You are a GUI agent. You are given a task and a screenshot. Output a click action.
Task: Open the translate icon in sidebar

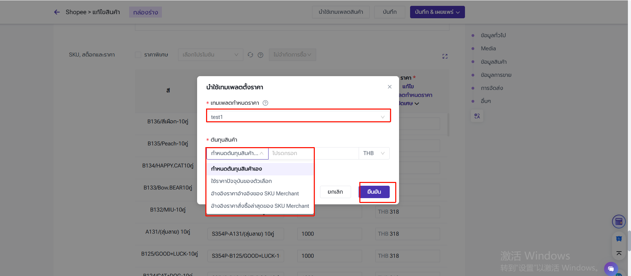(477, 116)
